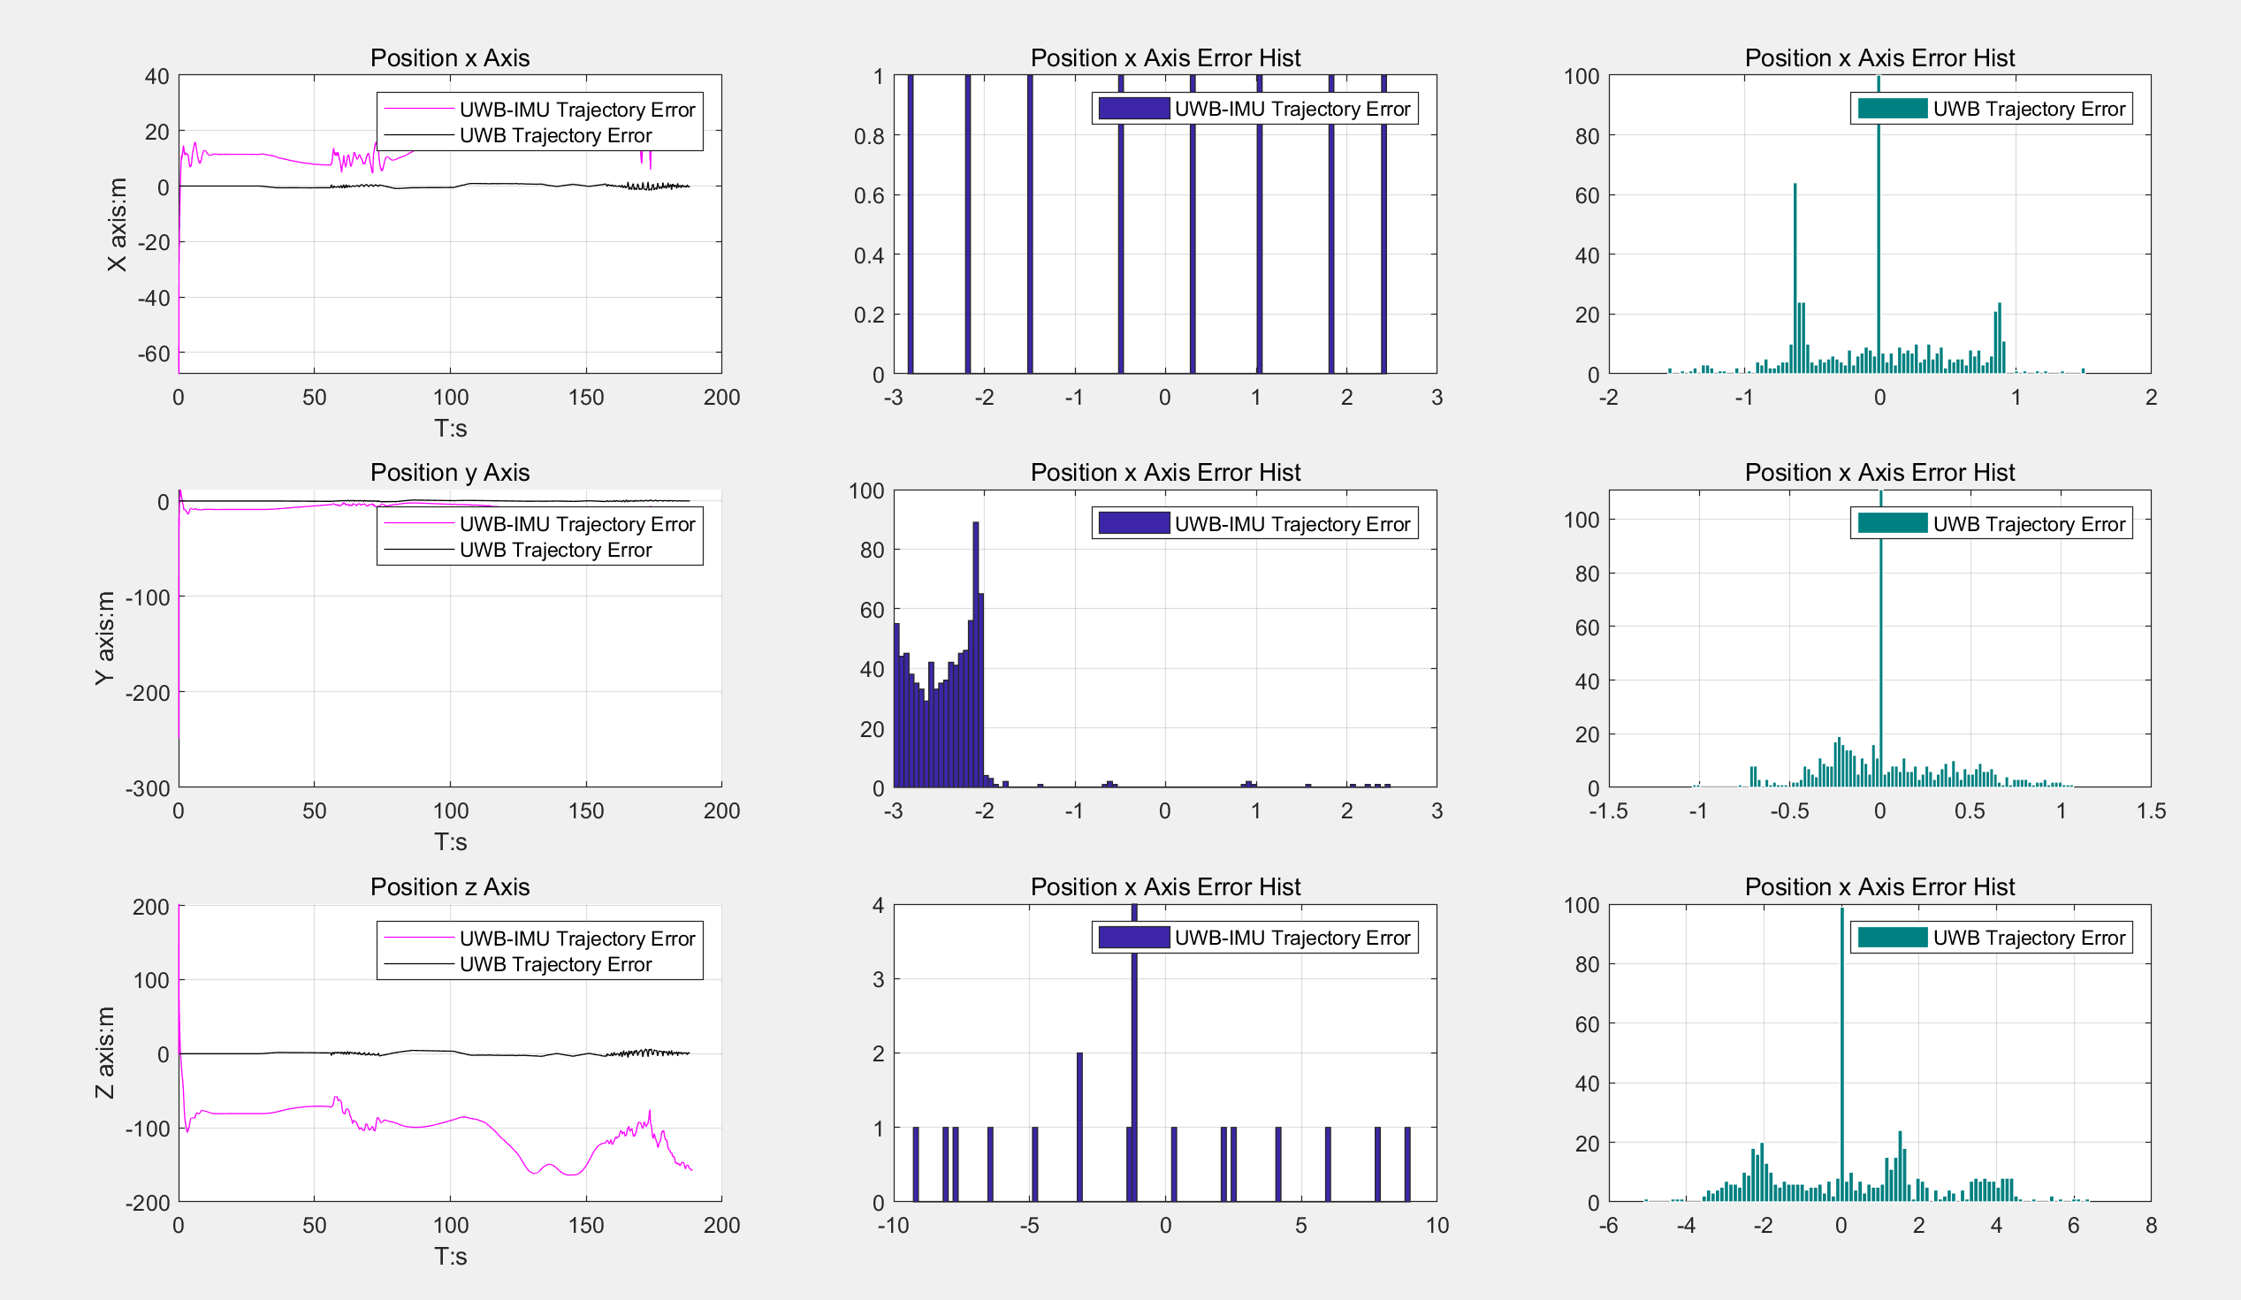Select the 'Z axis:m' vertical axis label

click(105, 1052)
